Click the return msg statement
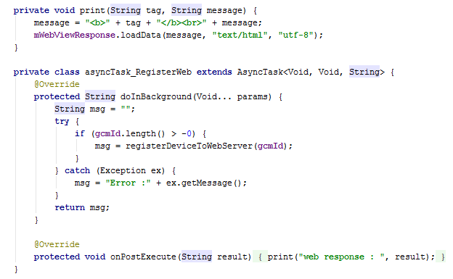The width and height of the screenshot is (453, 279). tap(82, 208)
